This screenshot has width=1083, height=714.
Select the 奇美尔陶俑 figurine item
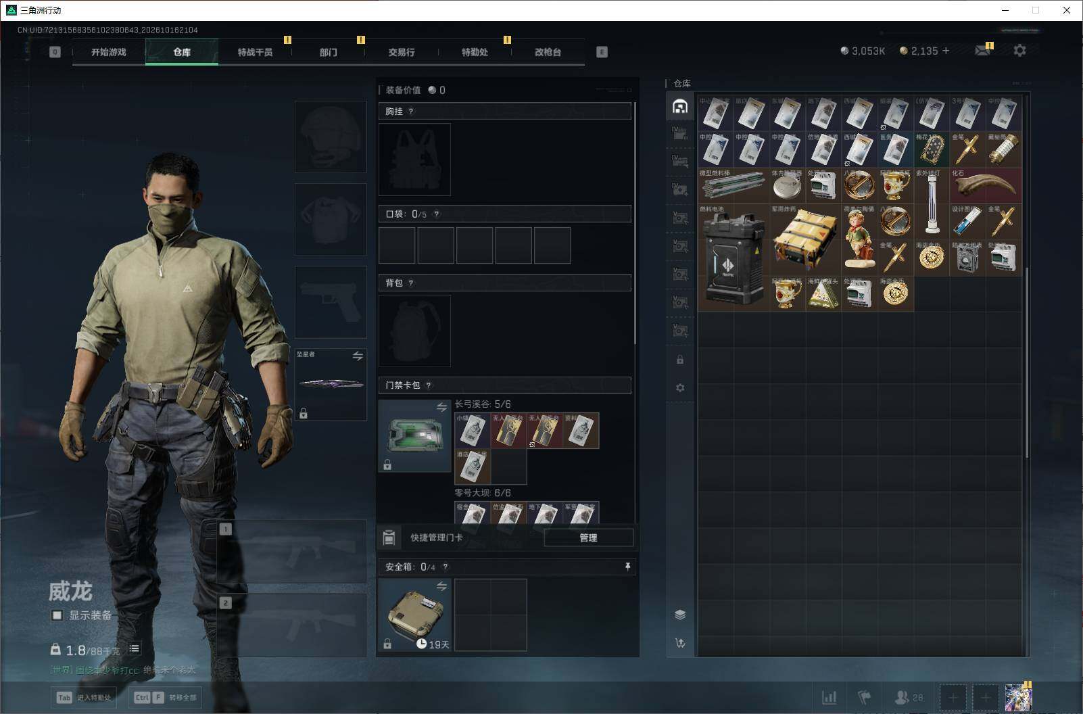coord(859,239)
